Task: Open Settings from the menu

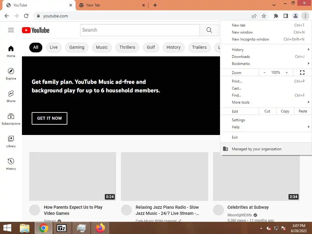Action: (x=266, y=120)
